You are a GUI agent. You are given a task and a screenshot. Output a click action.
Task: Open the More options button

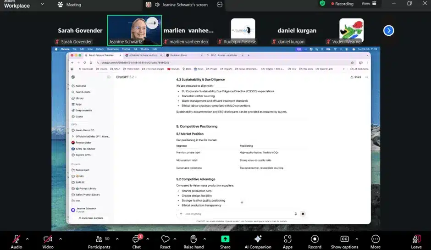[376, 242]
